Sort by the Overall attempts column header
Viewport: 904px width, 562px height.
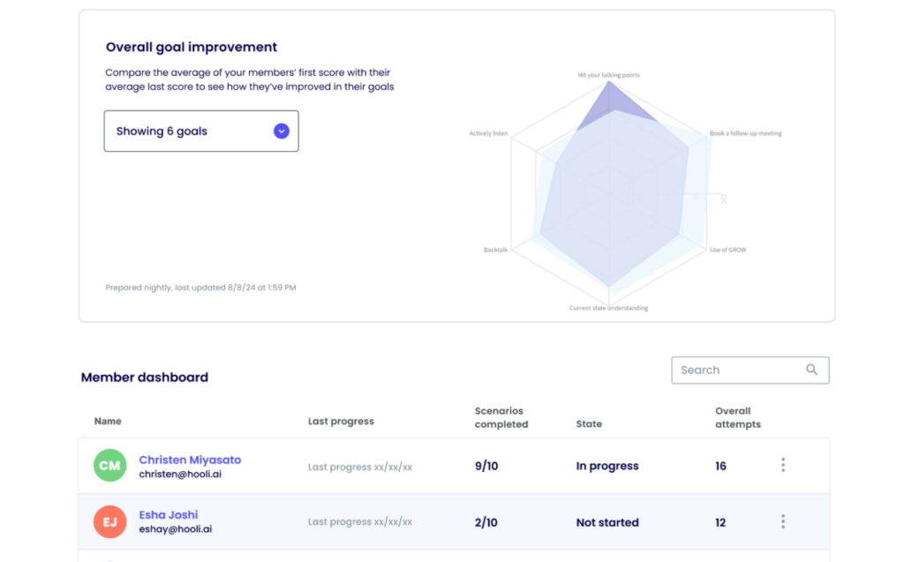[x=737, y=417]
